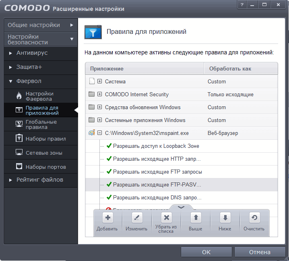Viewport: 289px width, 261px height.
Task: Select the outgoing FTP-PASV allow rule
Action: point(157,184)
